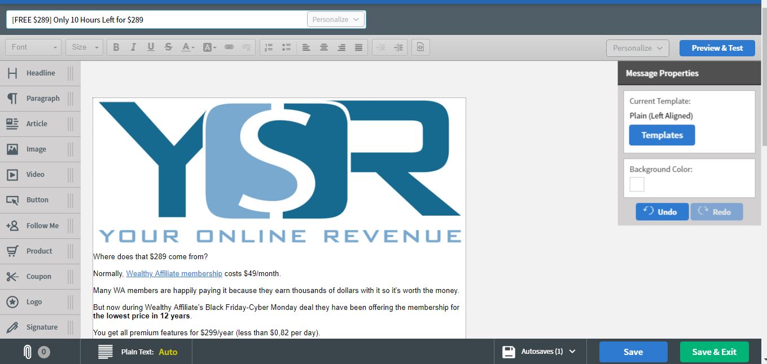Click the paperclip attachment icon
The height and width of the screenshot is (364, 767).
[27, 352]
